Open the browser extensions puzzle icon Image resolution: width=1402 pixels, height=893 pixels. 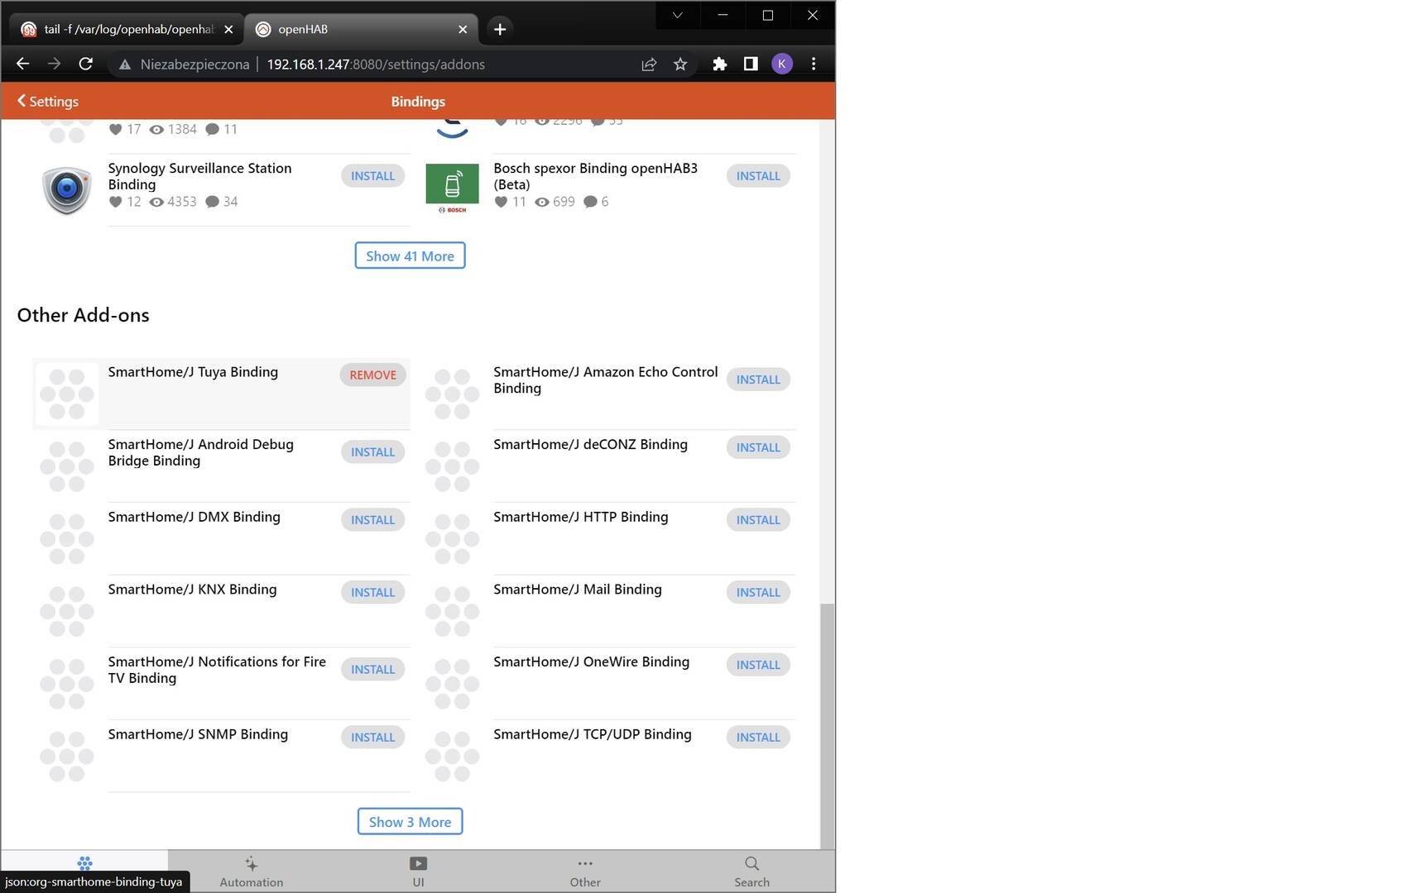719,64
